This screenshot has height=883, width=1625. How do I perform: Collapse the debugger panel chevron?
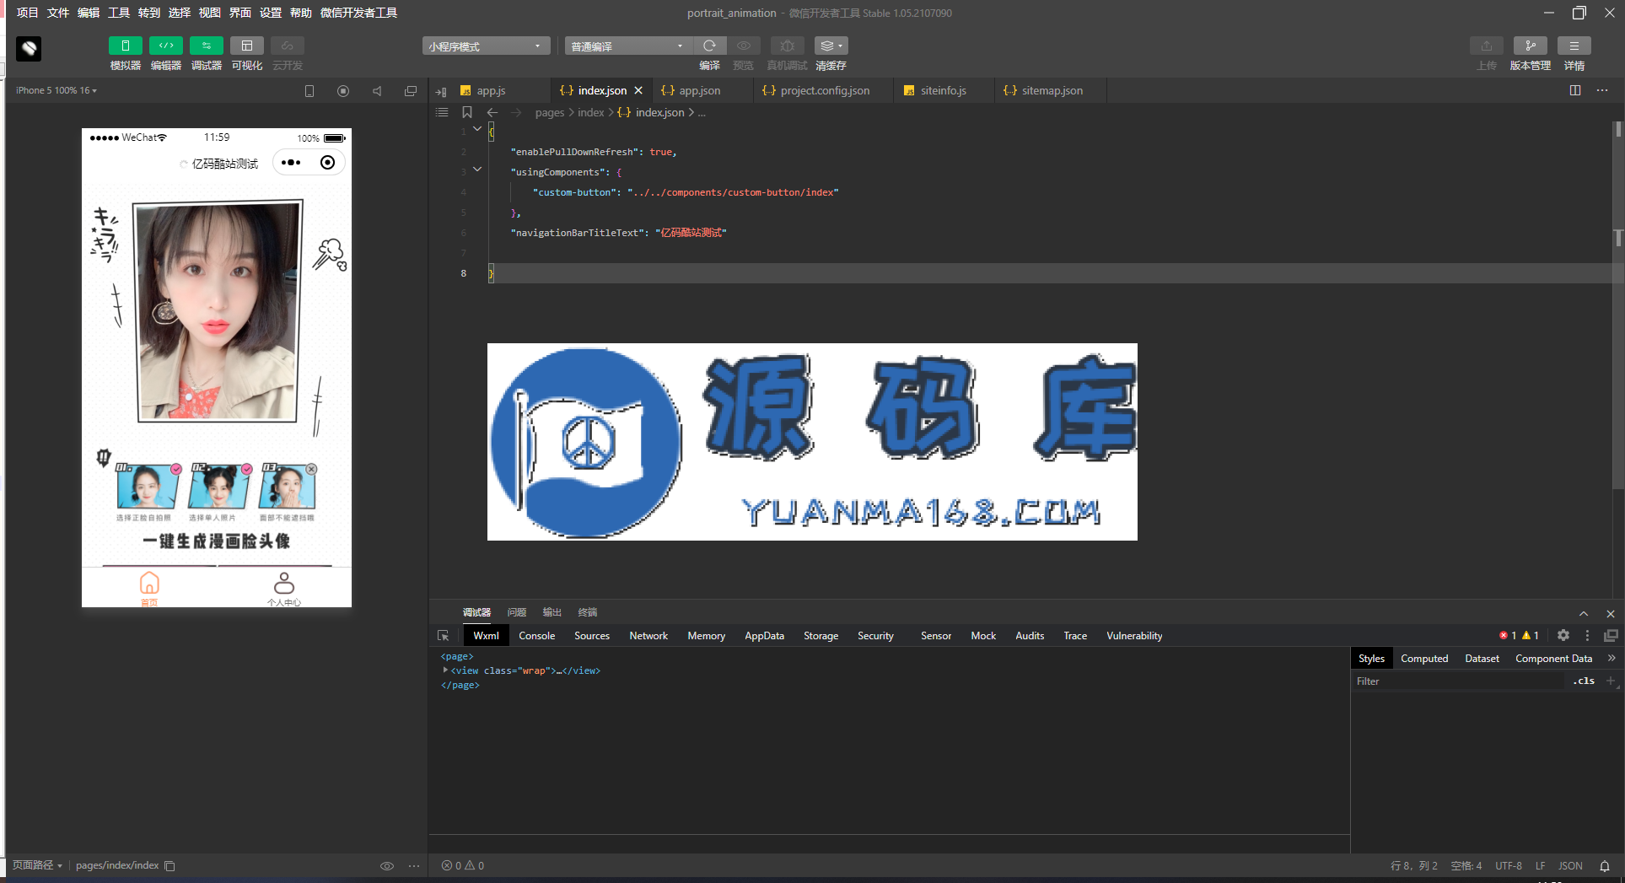point(1584,614)
